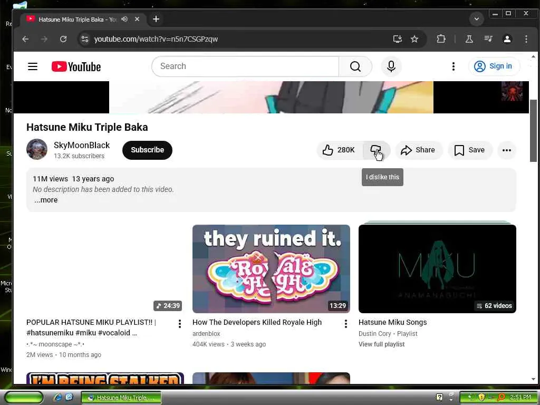Open Chrome three-dot menu

pos(526,39)
